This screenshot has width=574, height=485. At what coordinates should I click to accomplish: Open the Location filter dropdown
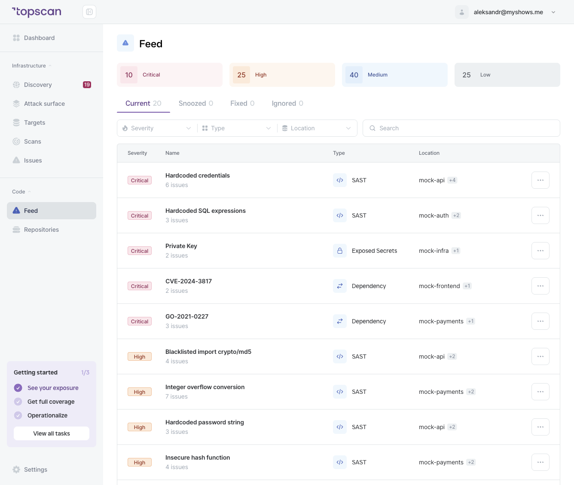tap(317, 128)
